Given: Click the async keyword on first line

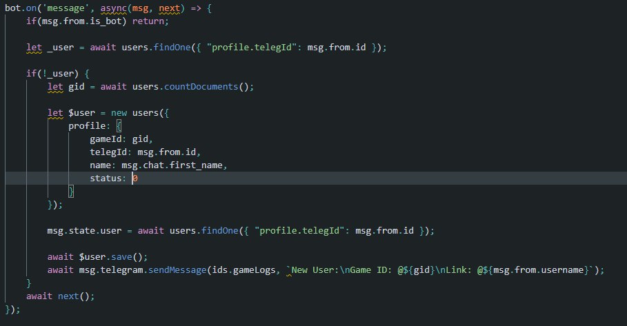Looking at the screenshot, I should [114, 8].
